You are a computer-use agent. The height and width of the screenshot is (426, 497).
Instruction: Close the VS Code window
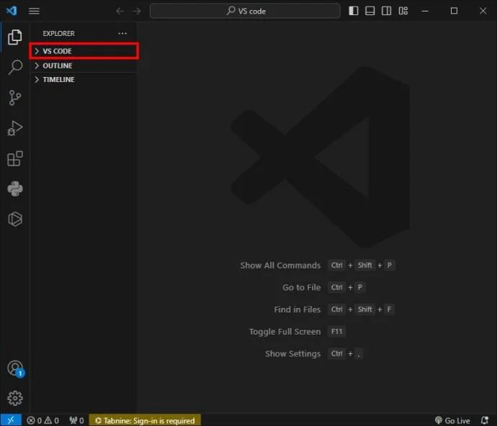tap(483, 11)
